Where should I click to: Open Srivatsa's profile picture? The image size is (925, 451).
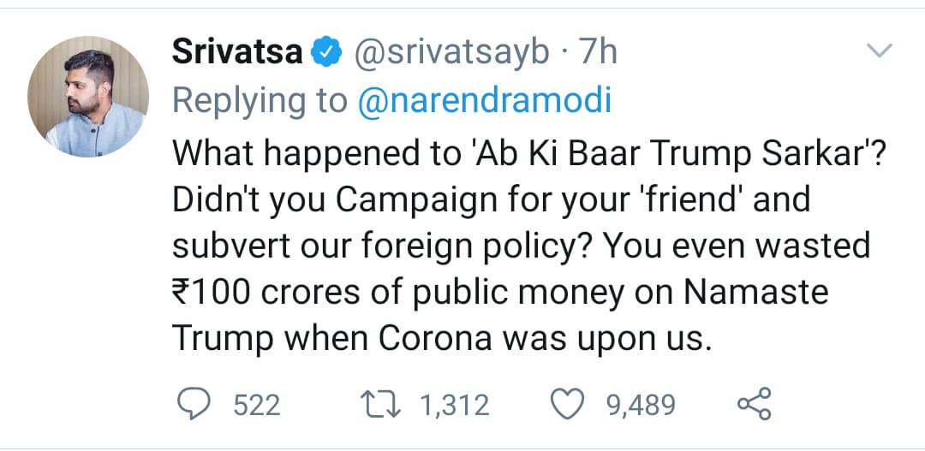point(88,97)
